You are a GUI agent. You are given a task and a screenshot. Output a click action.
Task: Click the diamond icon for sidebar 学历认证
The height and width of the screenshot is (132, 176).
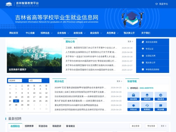click(143, 49)
